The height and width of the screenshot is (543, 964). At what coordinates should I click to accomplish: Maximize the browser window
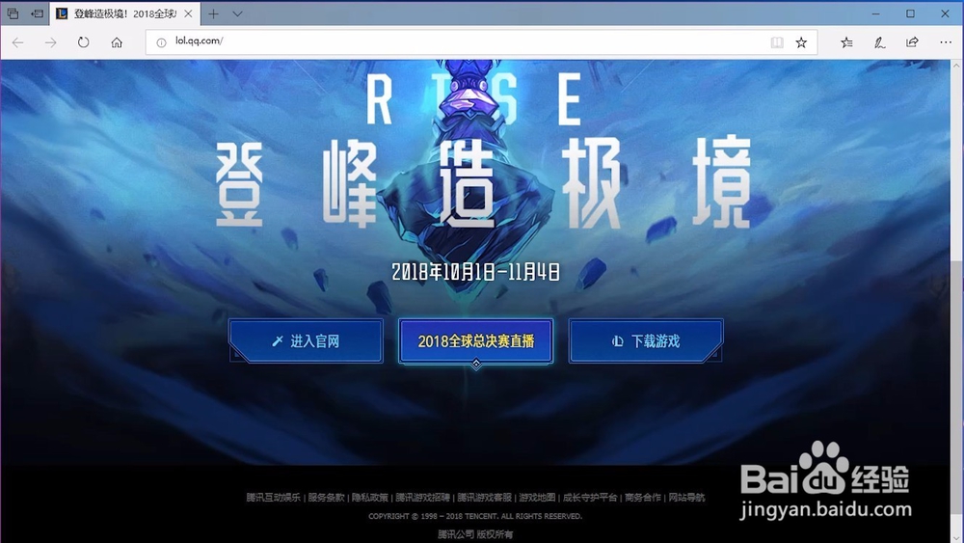[x=911, y=14]
